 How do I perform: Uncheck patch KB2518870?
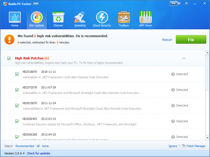pyautogui.click(x=17, y=74)
